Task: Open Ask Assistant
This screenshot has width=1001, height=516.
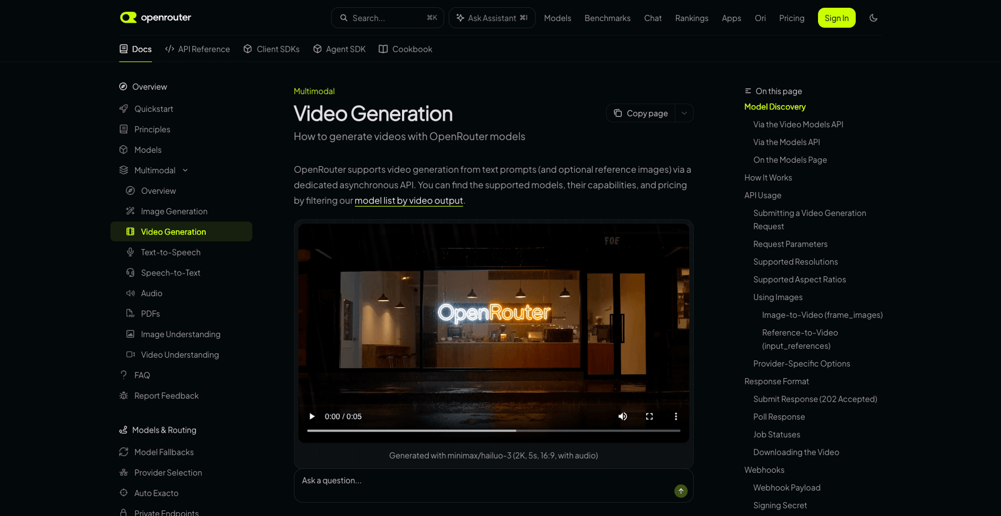Action: 492,18
